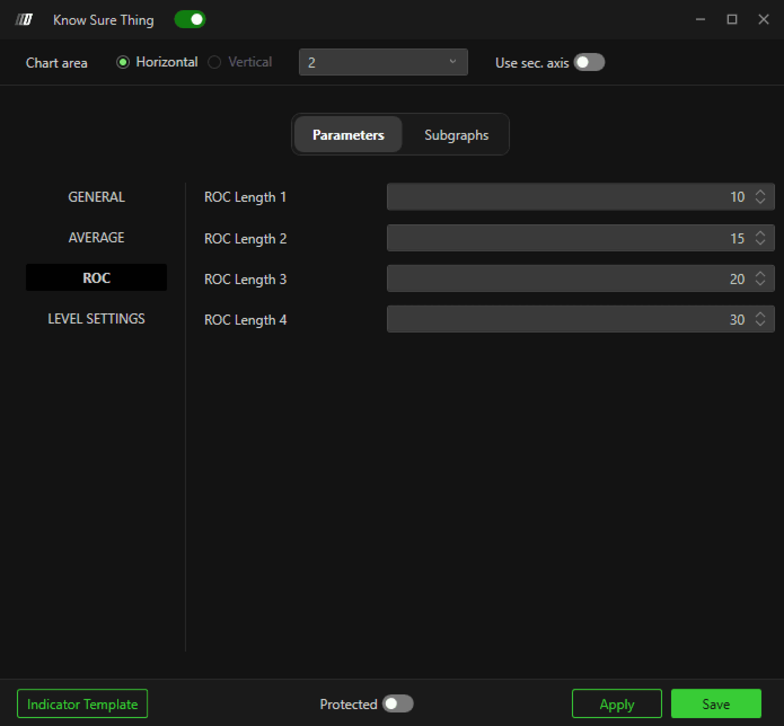Increase ROC Length 2 with up arrow
Screen dimensions: 784x726
click(x=760, y=234)
